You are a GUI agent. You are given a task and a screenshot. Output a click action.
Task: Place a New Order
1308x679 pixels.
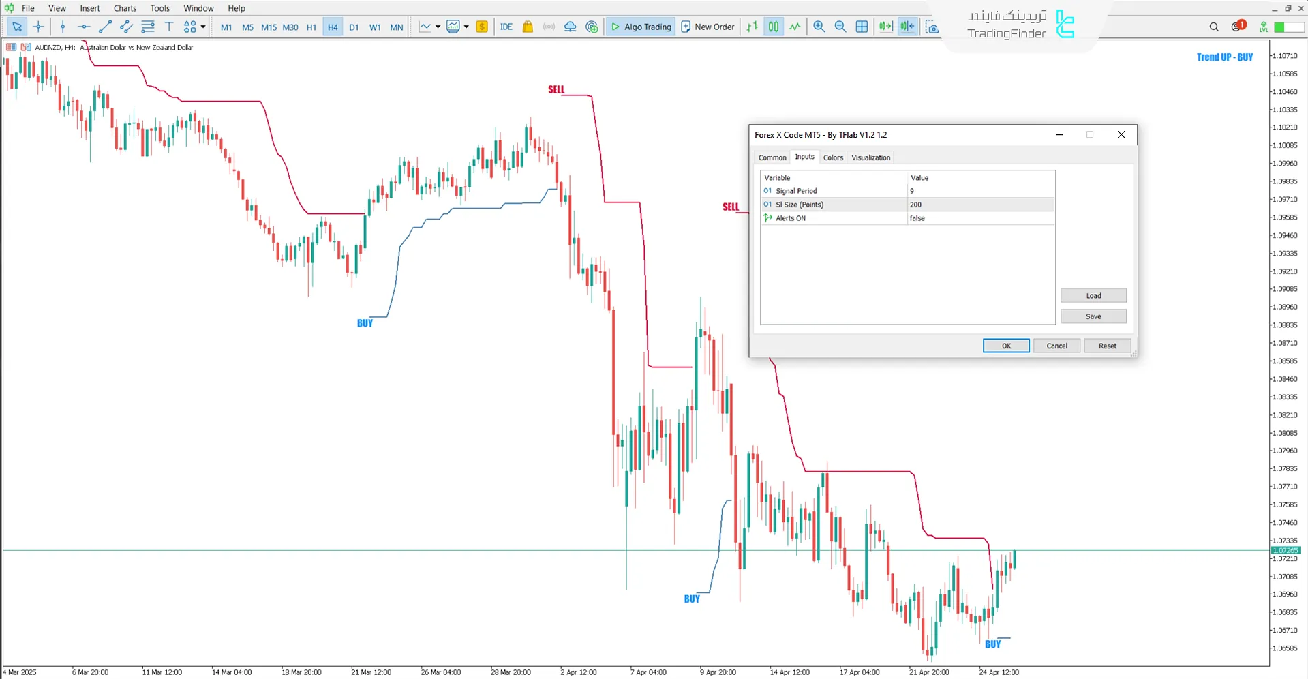tap(708, 27)
